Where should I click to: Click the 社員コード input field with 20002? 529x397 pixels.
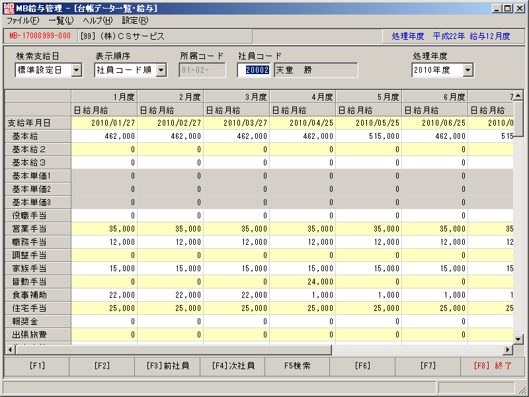coord(254,70)
